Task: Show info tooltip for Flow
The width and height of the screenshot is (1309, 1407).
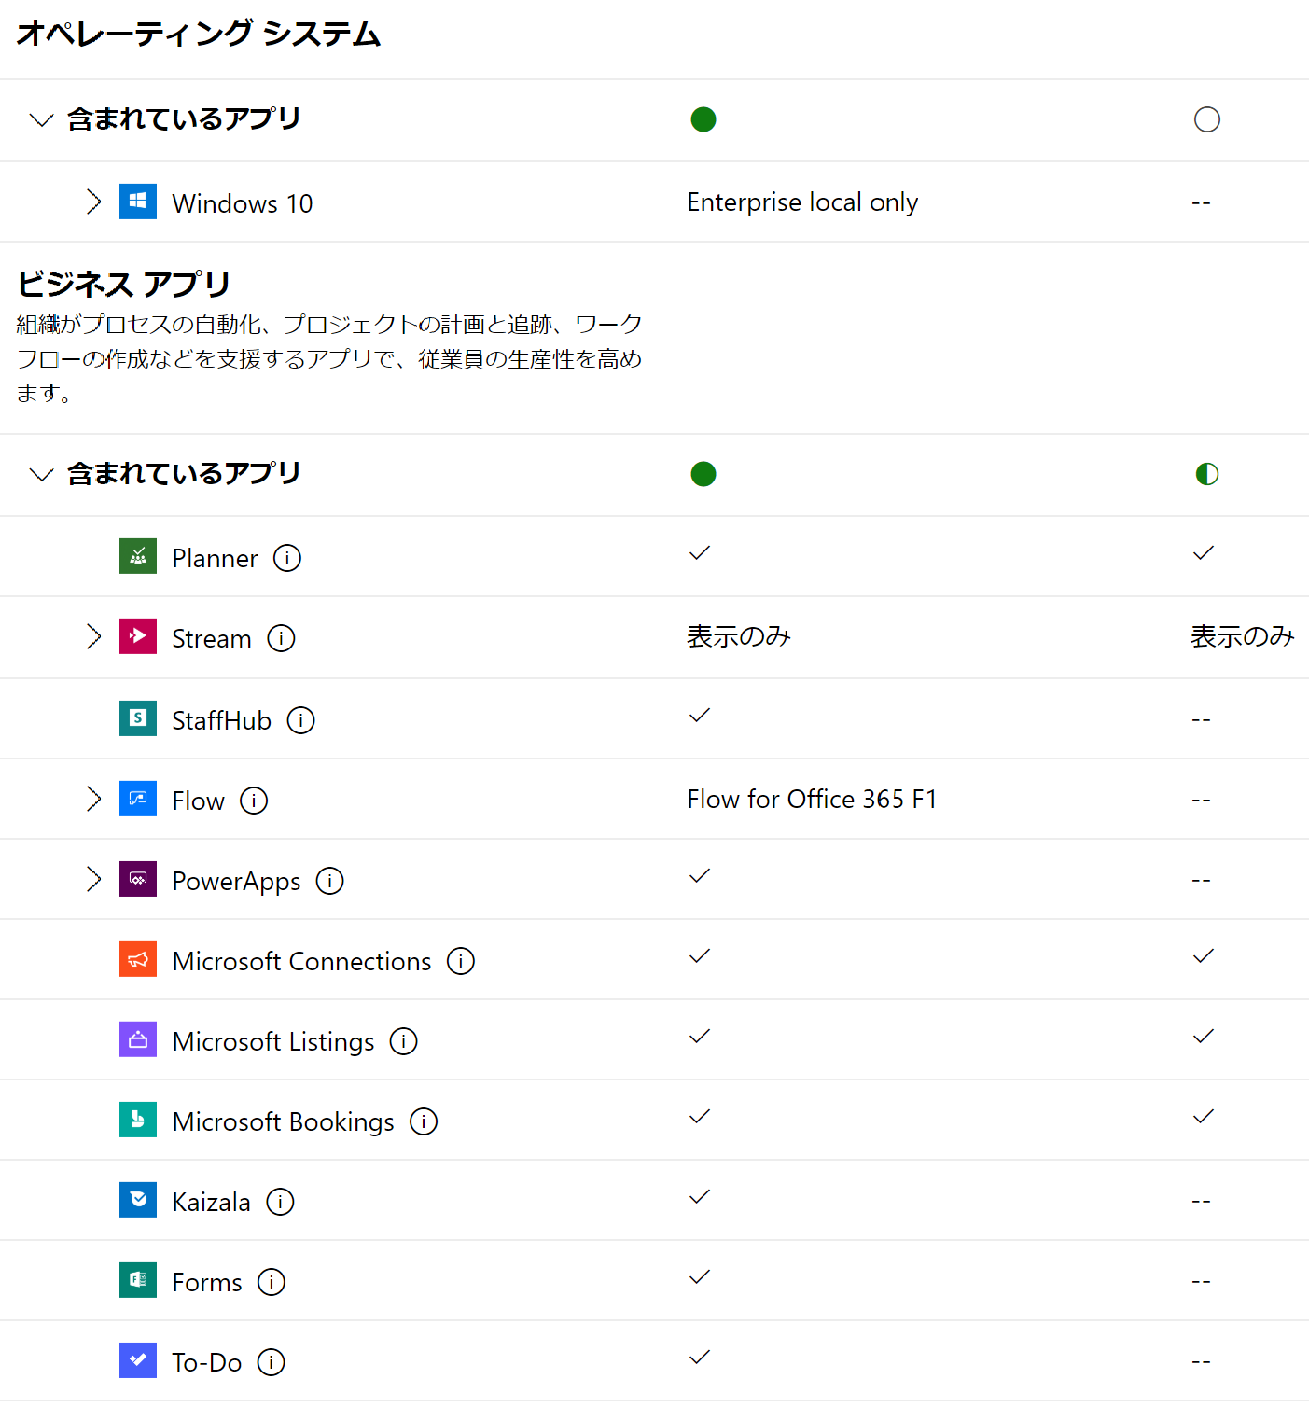Action: (x=254, y=801)
